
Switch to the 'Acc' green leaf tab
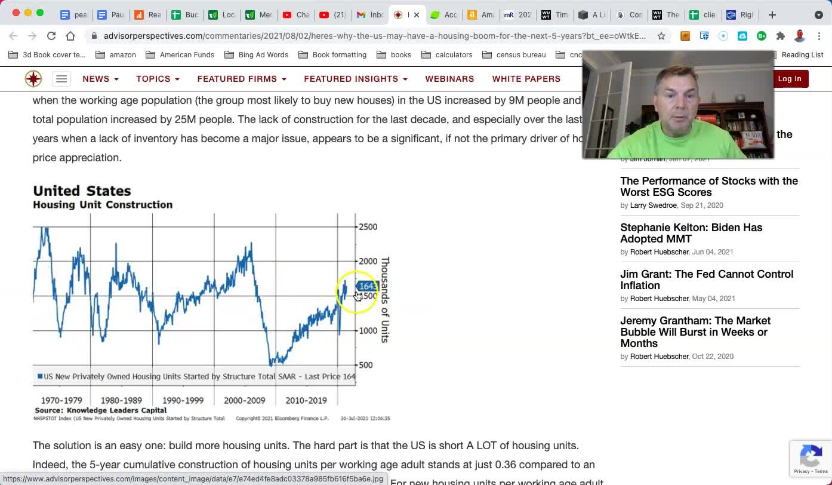tap(443, 14)
